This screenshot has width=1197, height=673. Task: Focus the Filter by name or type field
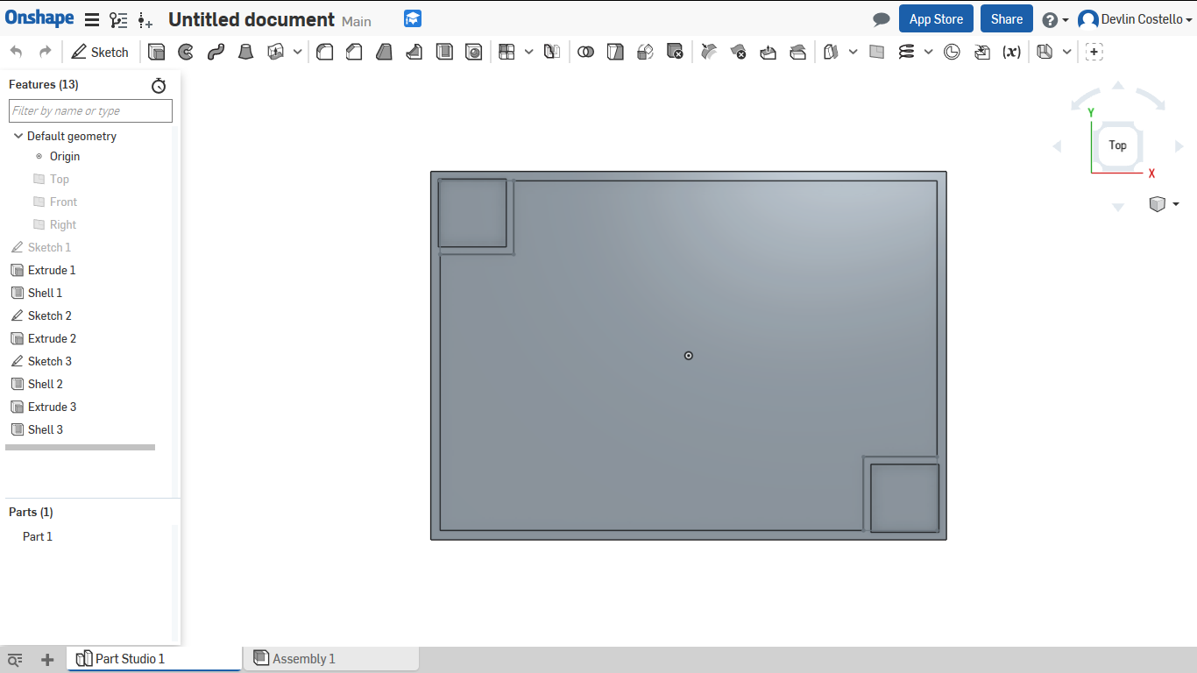90,110
